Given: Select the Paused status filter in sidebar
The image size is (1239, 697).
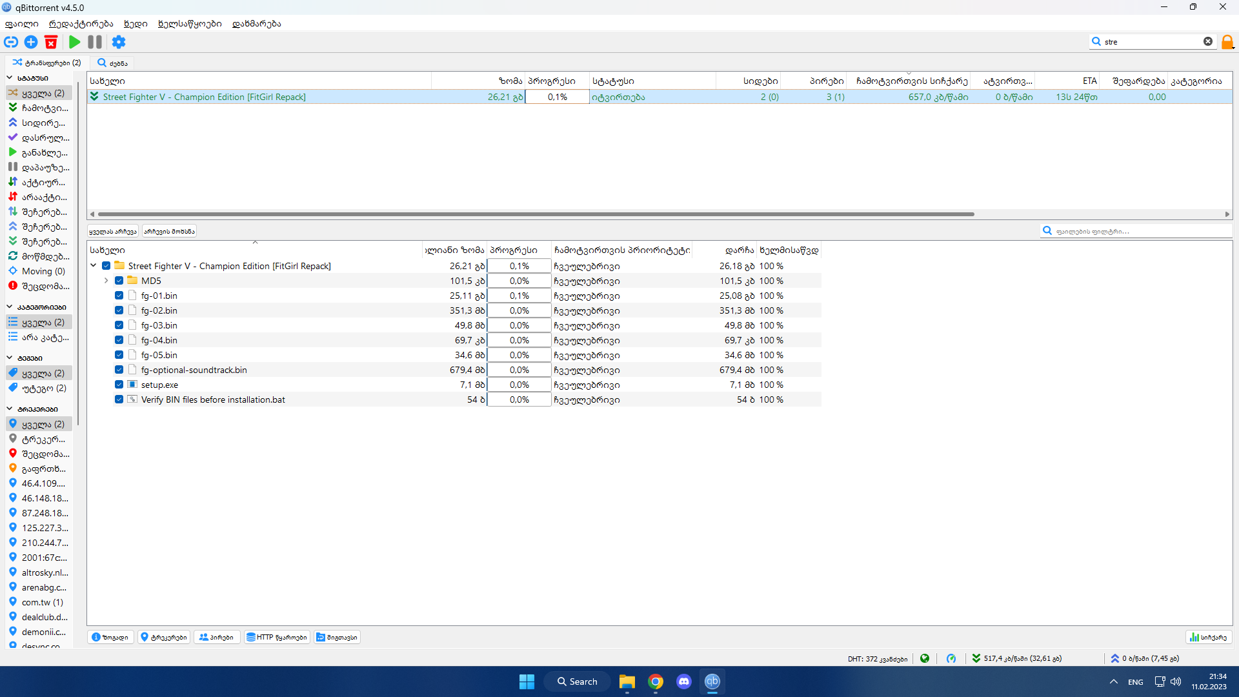Looking at the screenshot, I should pyautogui.click(x=39, y=167).
